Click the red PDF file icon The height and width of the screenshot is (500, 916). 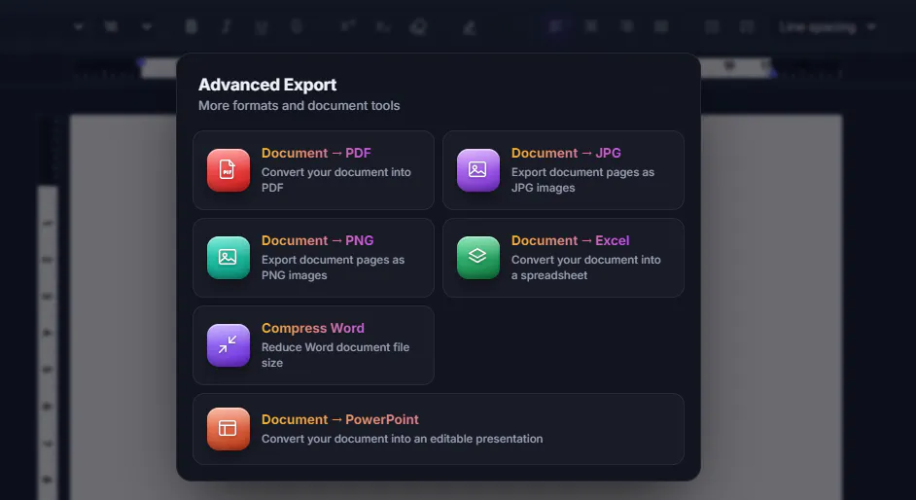(229, 170)
